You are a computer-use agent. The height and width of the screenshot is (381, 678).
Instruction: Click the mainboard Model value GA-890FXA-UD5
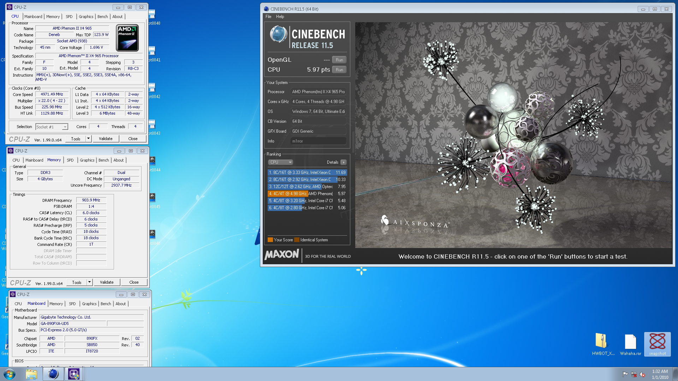pyautogui.click(x=72, y=323)
